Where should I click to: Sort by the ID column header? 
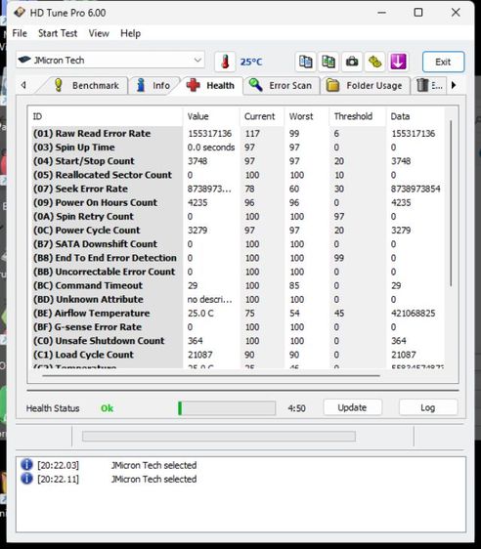[106, 116]
